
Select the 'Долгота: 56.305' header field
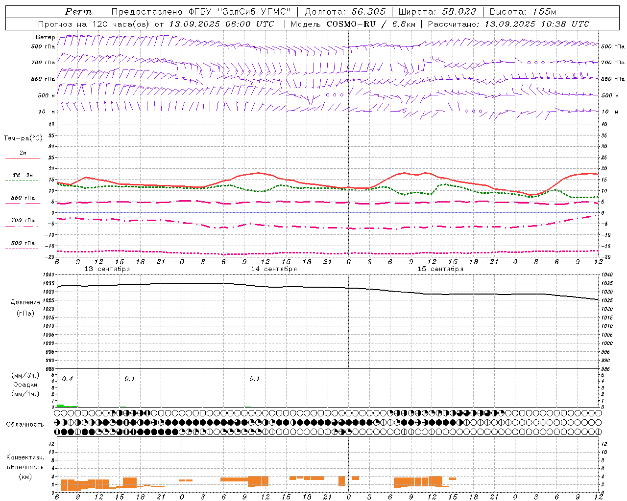coord(345,12)
